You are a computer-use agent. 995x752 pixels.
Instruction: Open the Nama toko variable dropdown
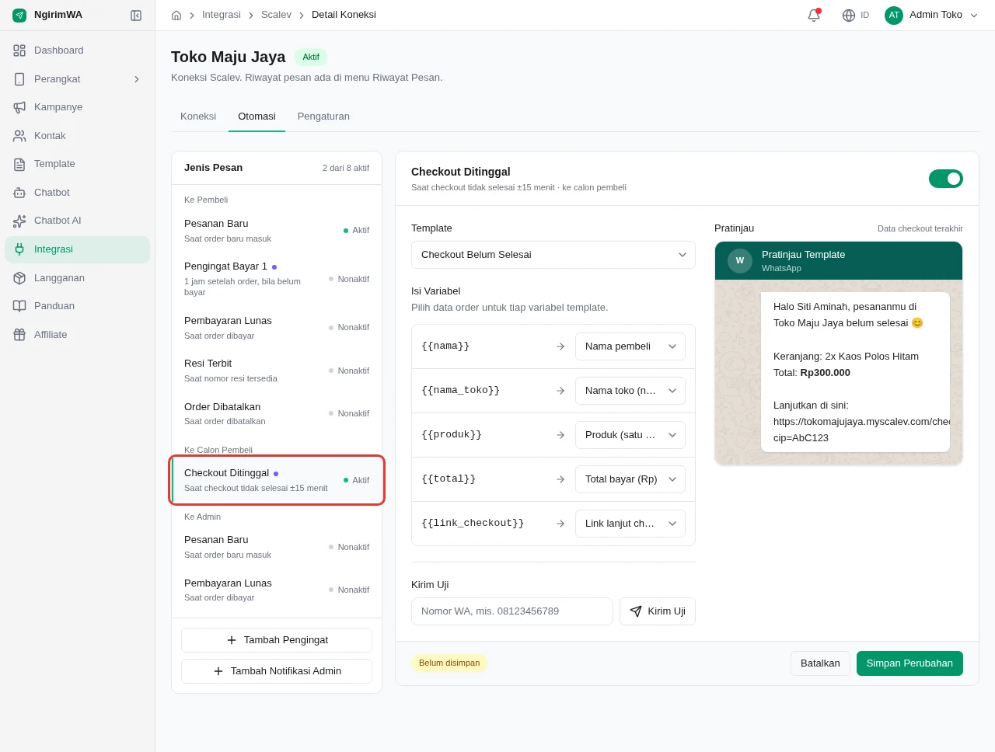(x=630, y=391)
